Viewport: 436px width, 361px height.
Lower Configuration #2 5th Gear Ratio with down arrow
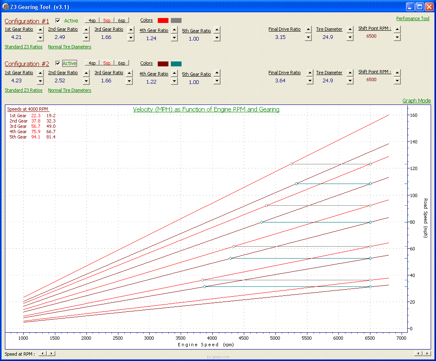point(217,81)
